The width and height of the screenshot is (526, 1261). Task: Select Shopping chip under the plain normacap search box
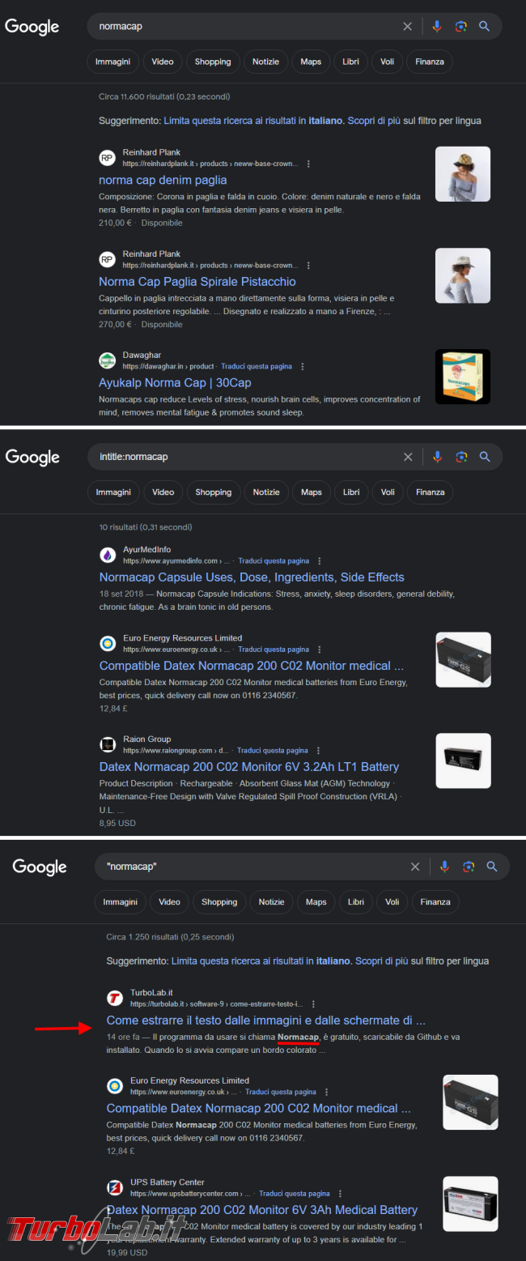(x=213, y=62)
